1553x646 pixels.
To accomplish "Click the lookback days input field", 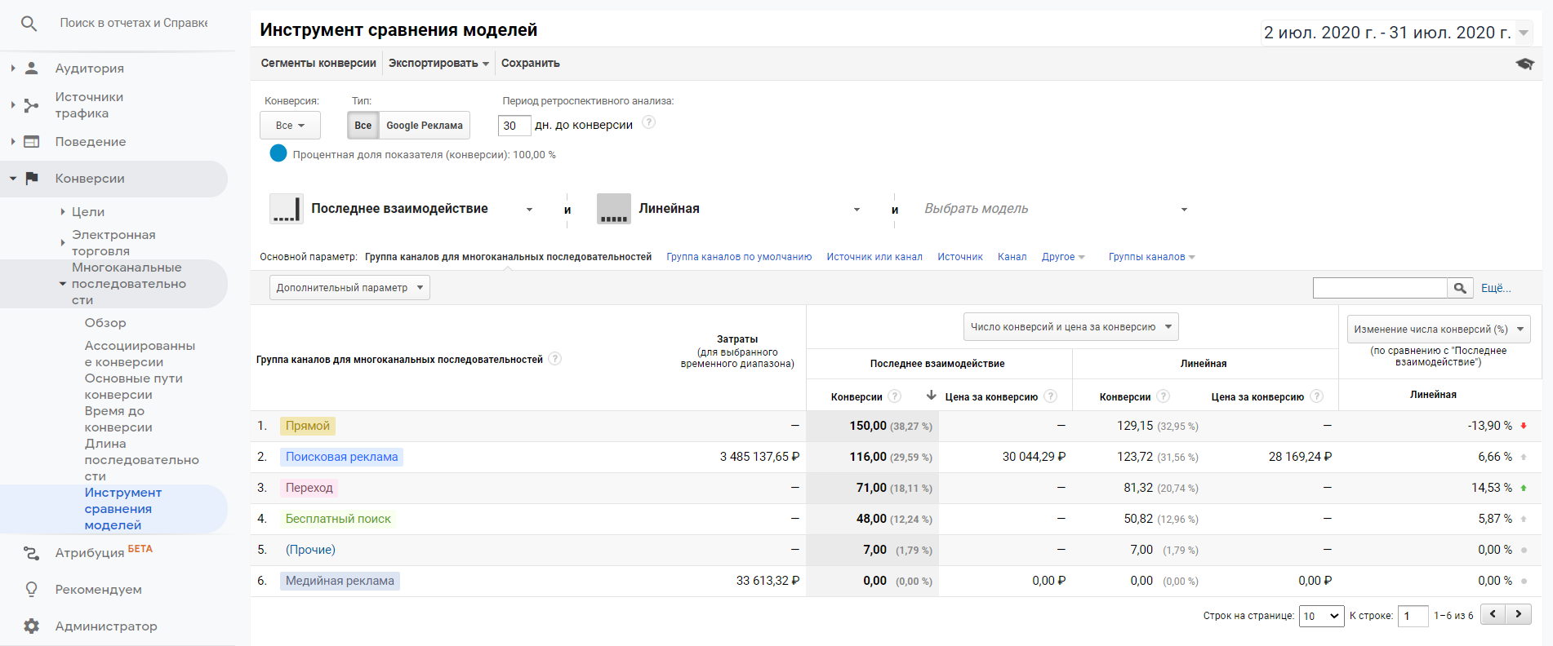I will click(514, 126).
